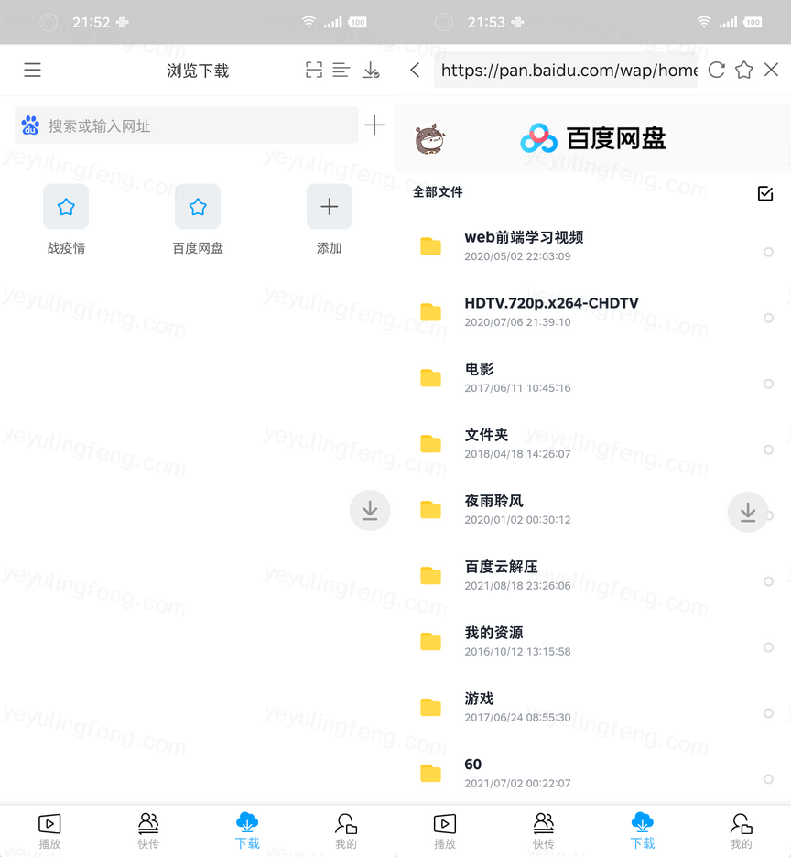Viewport: 791px width, 857px height.
Task: Select 下载 tab on right screen
Action: pos(643,831)
